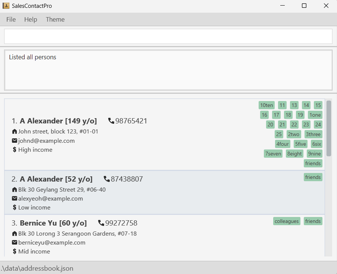Click the home icon next to John street address
Image resolution: width=337 pixels, height=274 pixels.
point(15,132)
